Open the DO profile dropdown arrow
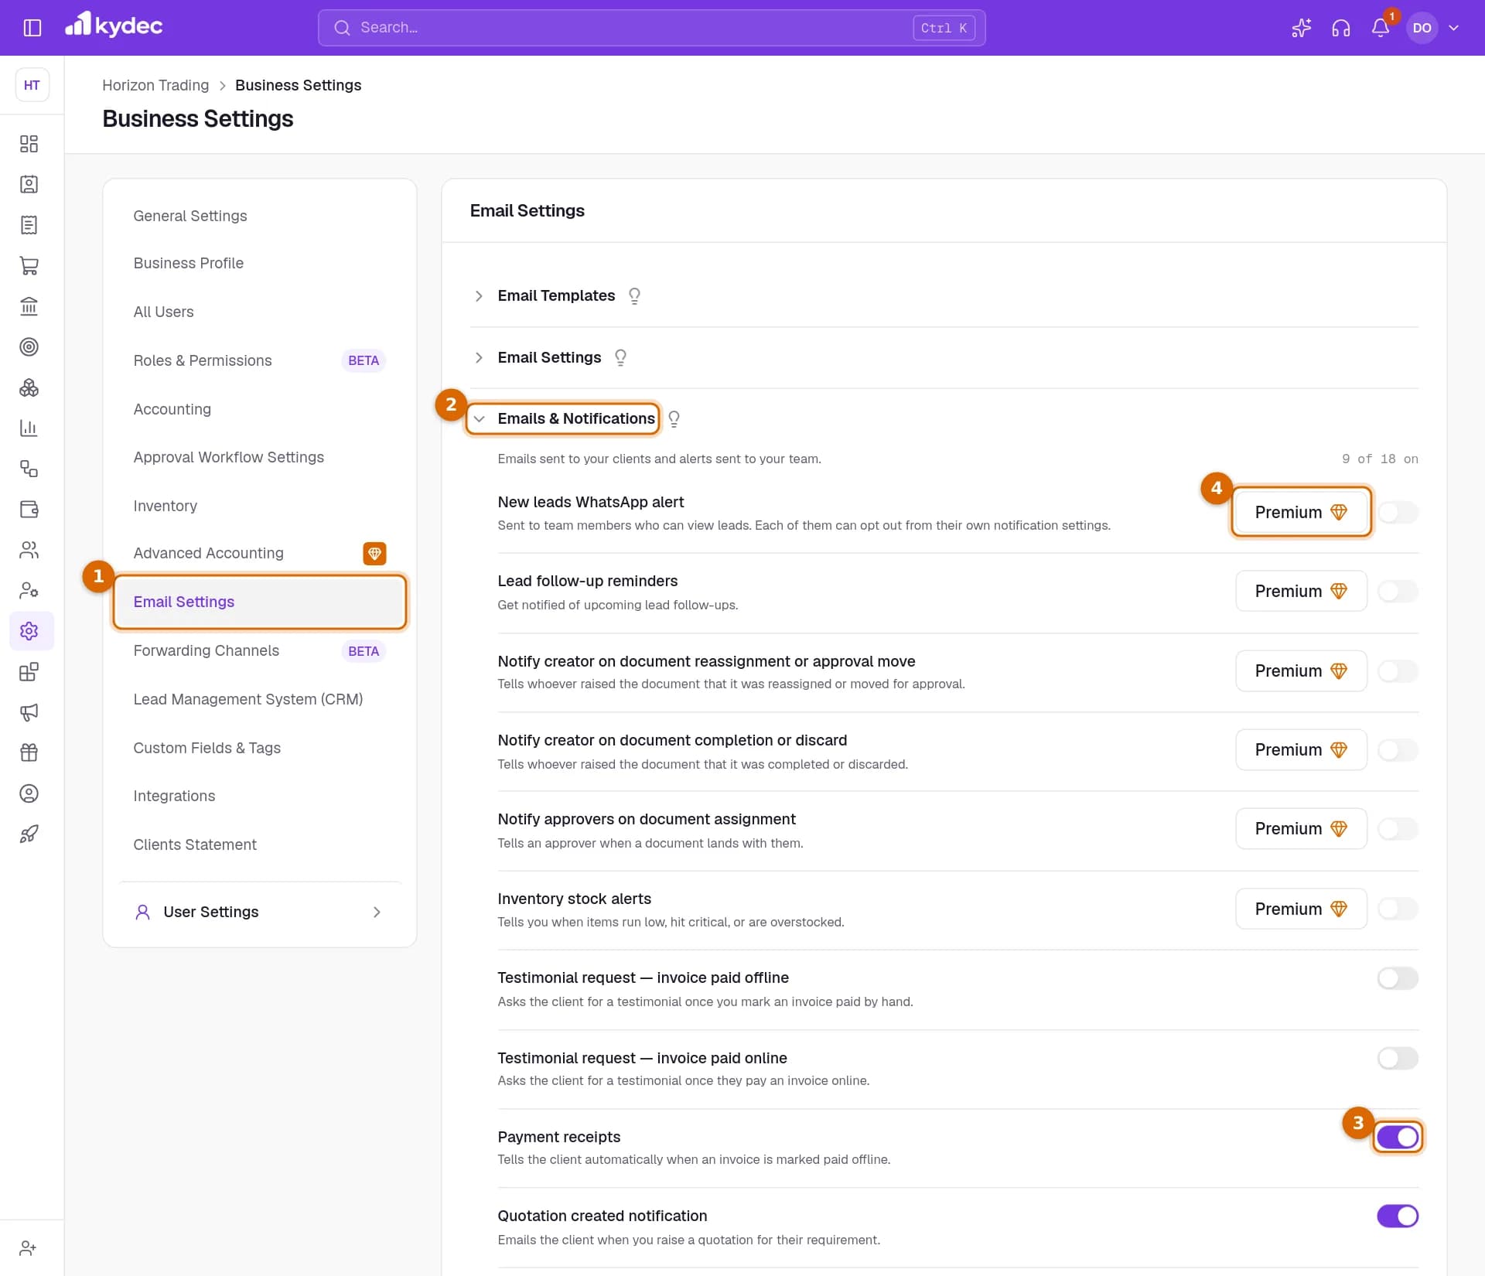Image resolution: width=1485 pixels, height=1276 pixels. (1453, 28)
